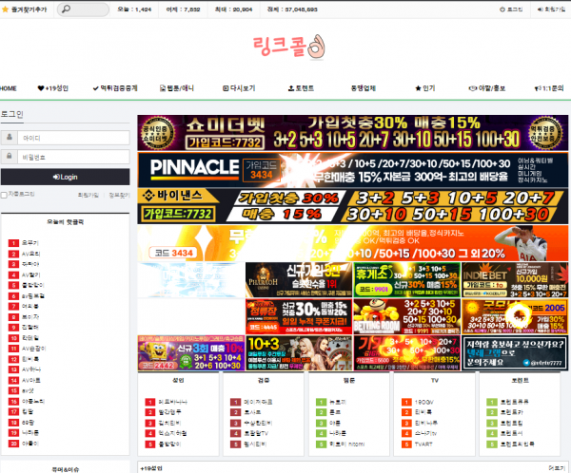
Task: Open the 먹튀검증중계 menu
Action: click(116, 87)
